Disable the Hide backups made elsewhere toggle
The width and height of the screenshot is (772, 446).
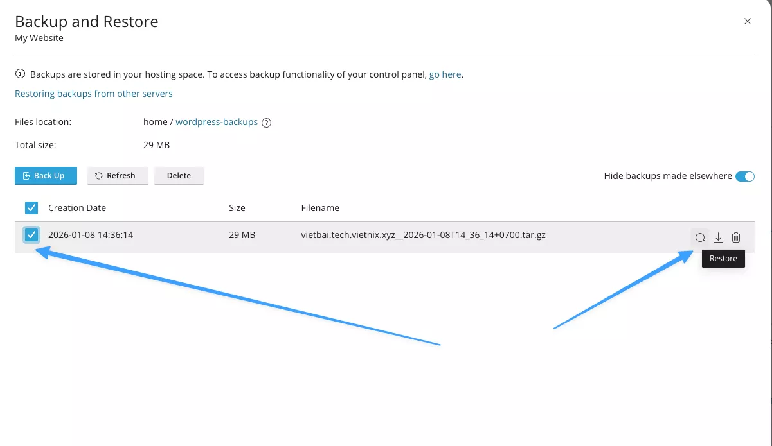pos(745,175)
